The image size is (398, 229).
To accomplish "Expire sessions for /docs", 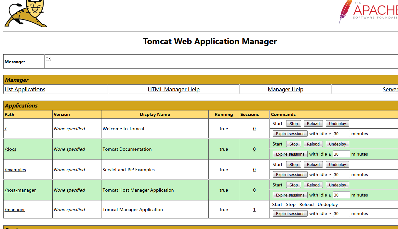I will (x=290, y=154).
